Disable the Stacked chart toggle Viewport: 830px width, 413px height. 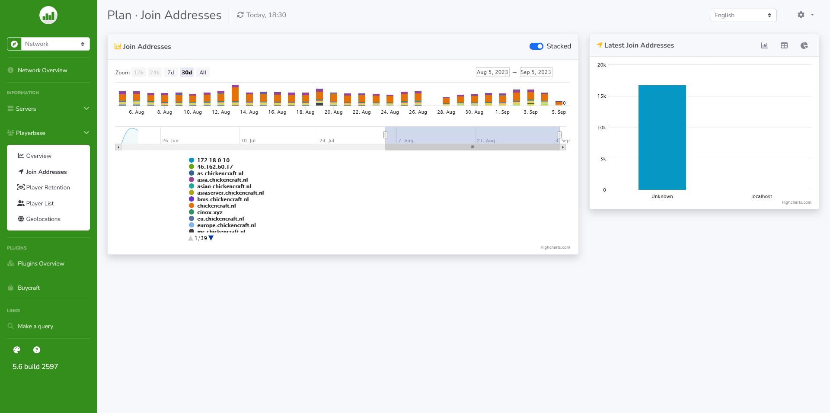[x=536, y=46]
